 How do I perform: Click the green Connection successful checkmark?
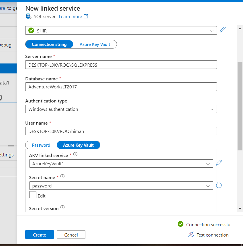[x=181, y=224]
